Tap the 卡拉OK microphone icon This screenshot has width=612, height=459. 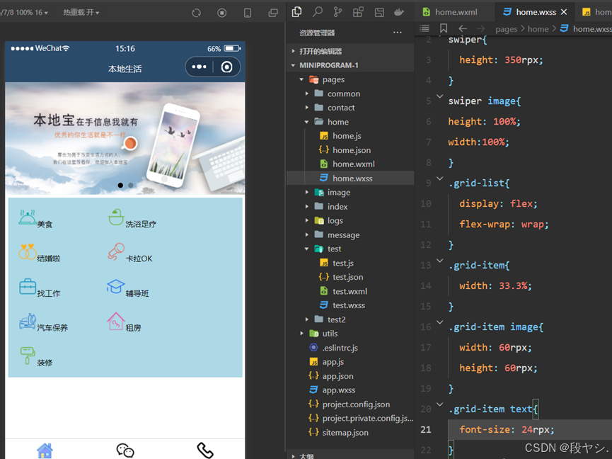tap(116, 251)
